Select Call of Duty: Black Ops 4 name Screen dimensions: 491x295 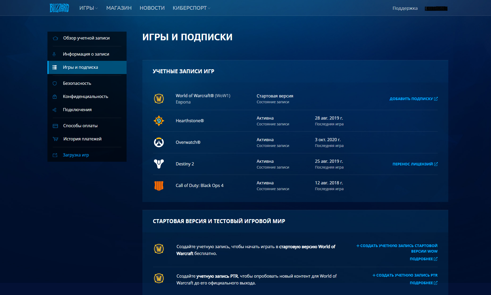(200, 185)
